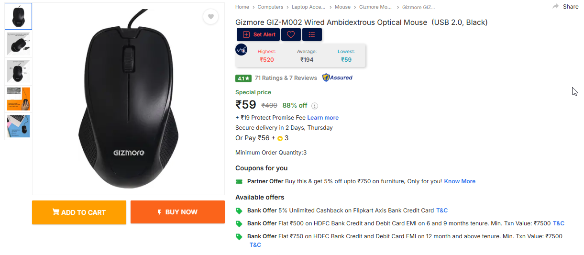Click the Buy Now button
This screenshot has width=584, height=255.
[177, 212]
